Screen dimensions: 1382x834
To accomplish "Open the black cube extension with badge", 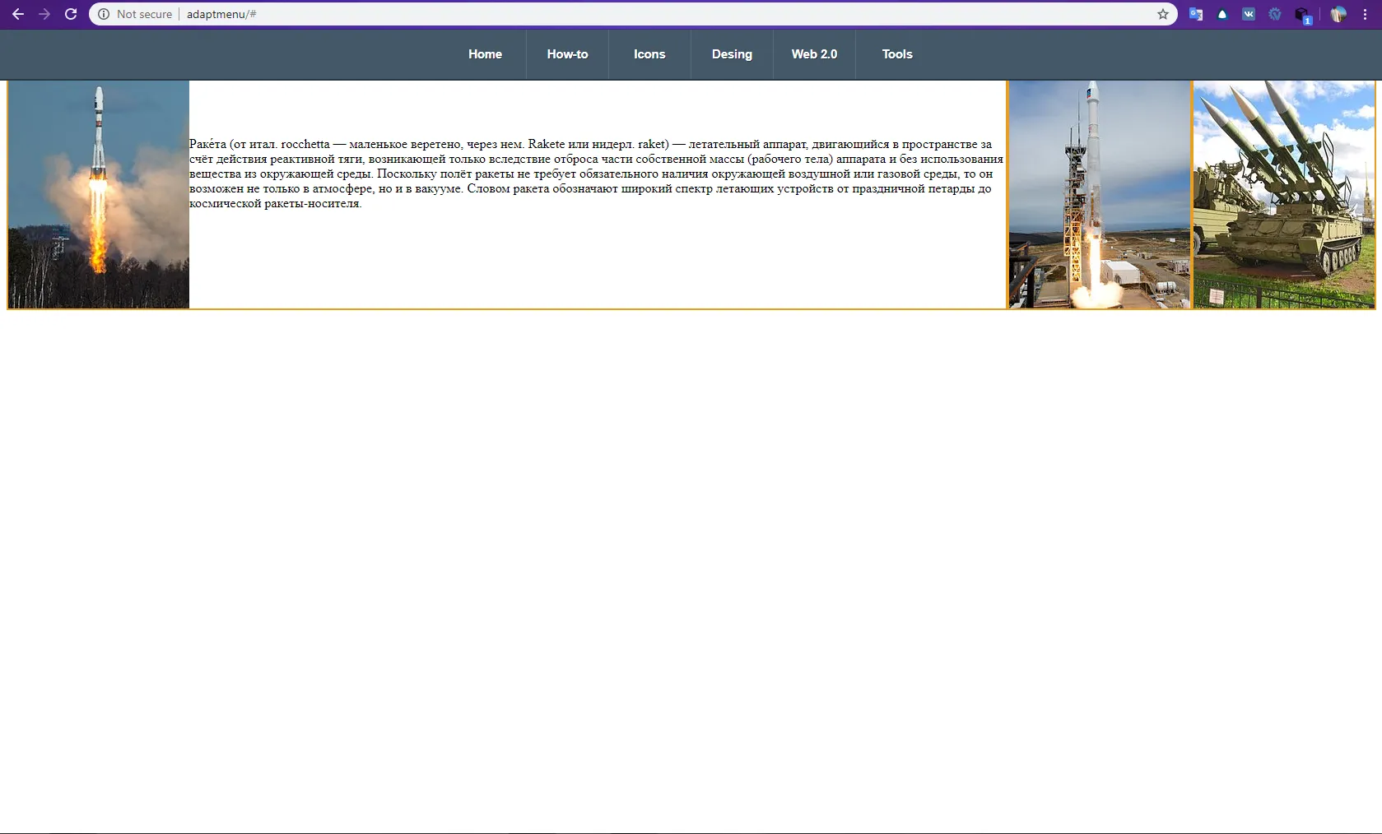I will [1302, 15].
